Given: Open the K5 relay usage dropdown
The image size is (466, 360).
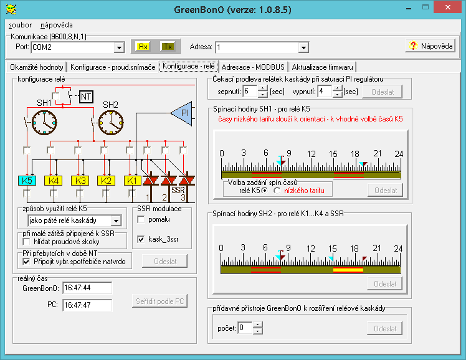Looking at the screenshot, I should [x=115, y=220].
